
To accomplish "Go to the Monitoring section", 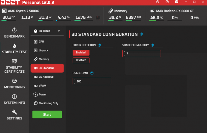I will (x=14, y=84).
